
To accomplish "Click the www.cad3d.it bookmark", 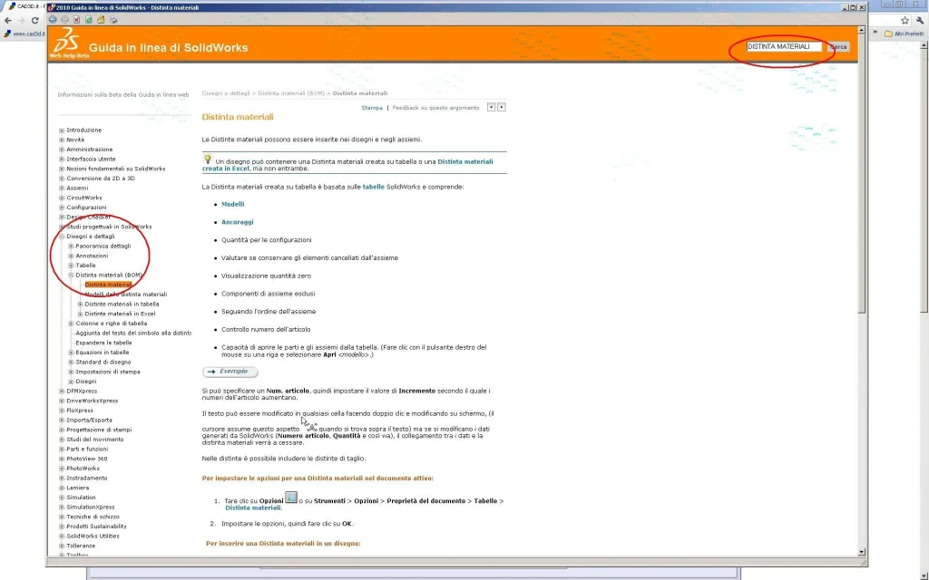I will (24, 34).
